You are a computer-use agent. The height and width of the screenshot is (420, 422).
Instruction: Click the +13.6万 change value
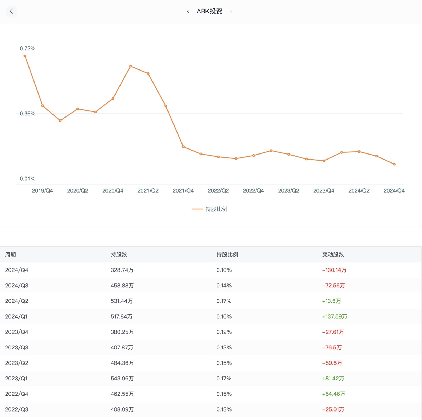tap(332, 301)
